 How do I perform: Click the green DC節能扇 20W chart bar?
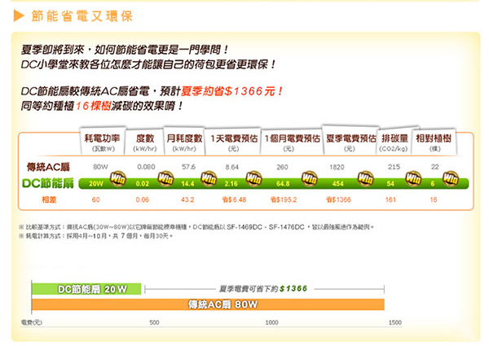click(86, 288)
